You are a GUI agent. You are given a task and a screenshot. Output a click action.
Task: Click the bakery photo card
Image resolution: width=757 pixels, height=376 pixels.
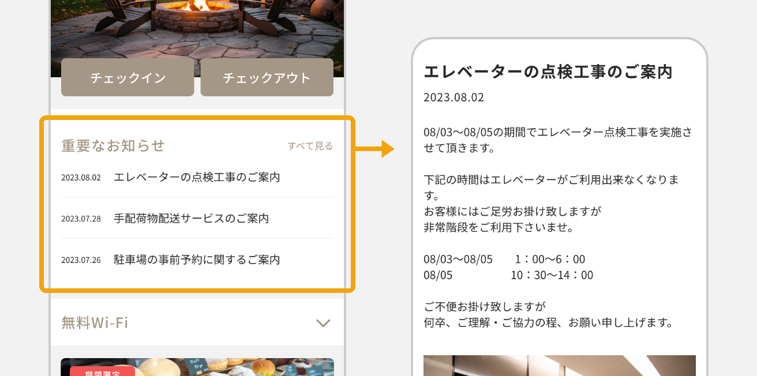pyautogui.click(x=197, y=367)
